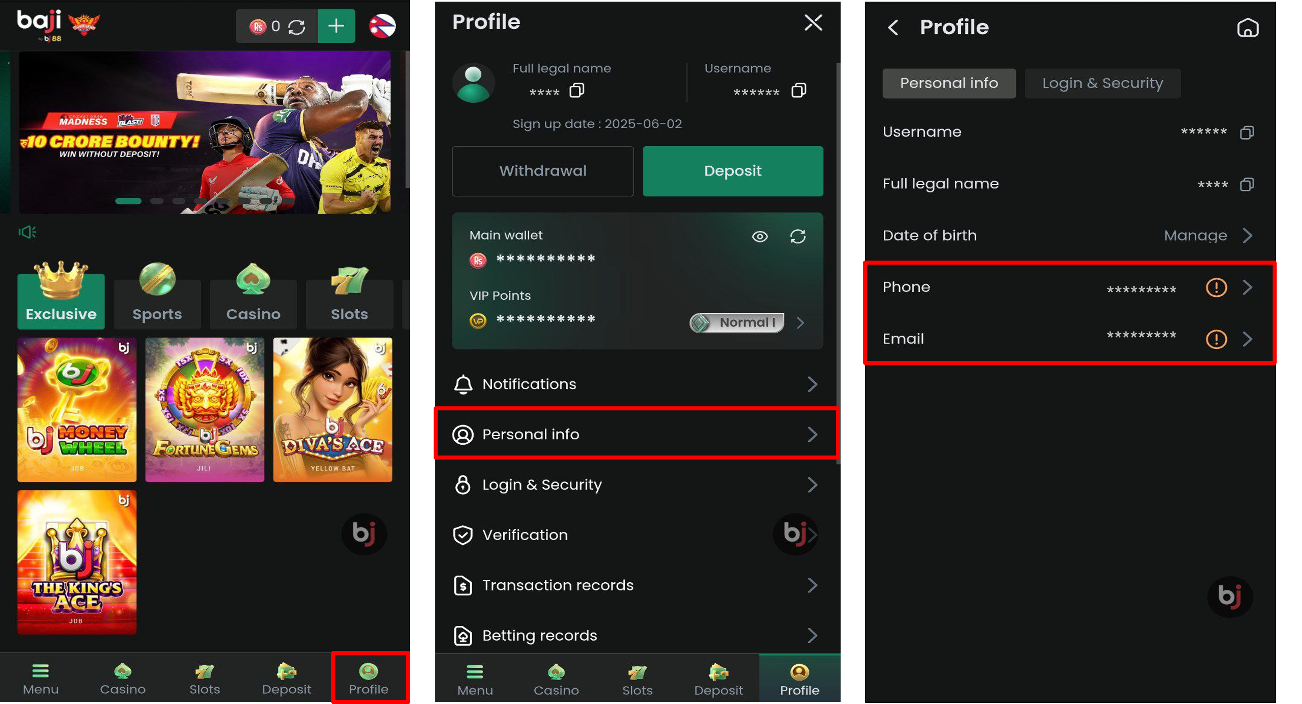Go back from the Profile details page
1302x704 pixels.
[x=893, y=27]
